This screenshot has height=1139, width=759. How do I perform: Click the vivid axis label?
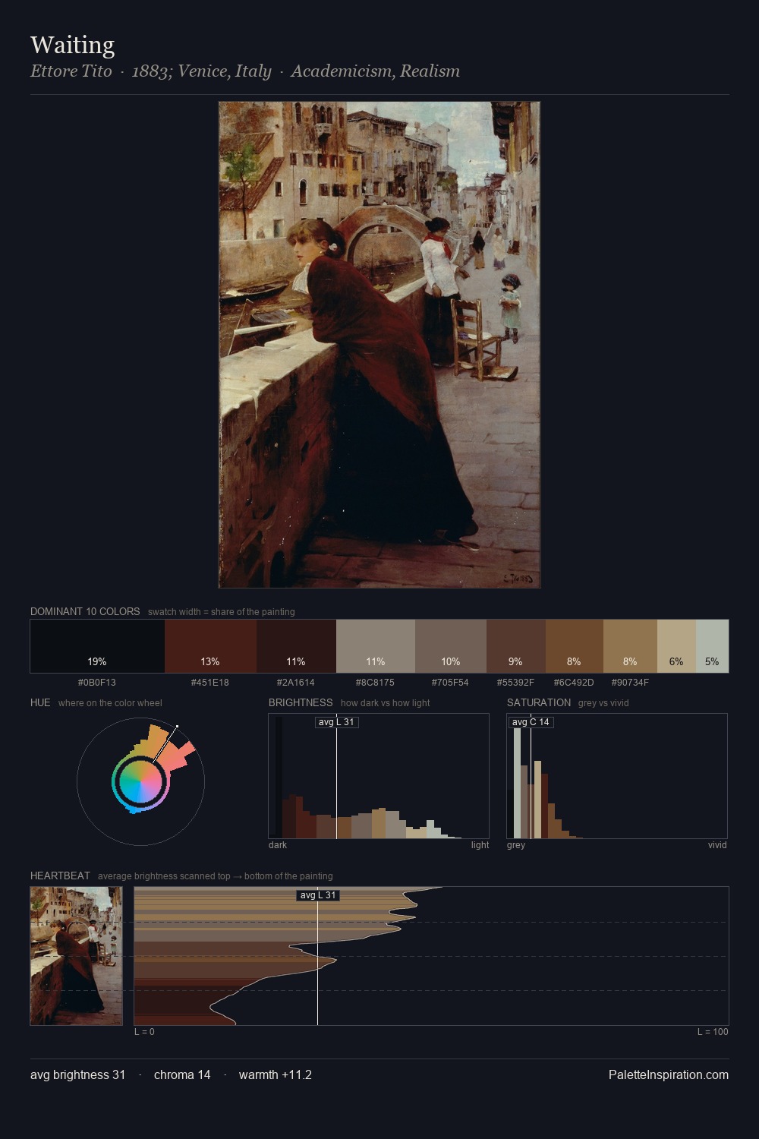(x=717, y=845)
